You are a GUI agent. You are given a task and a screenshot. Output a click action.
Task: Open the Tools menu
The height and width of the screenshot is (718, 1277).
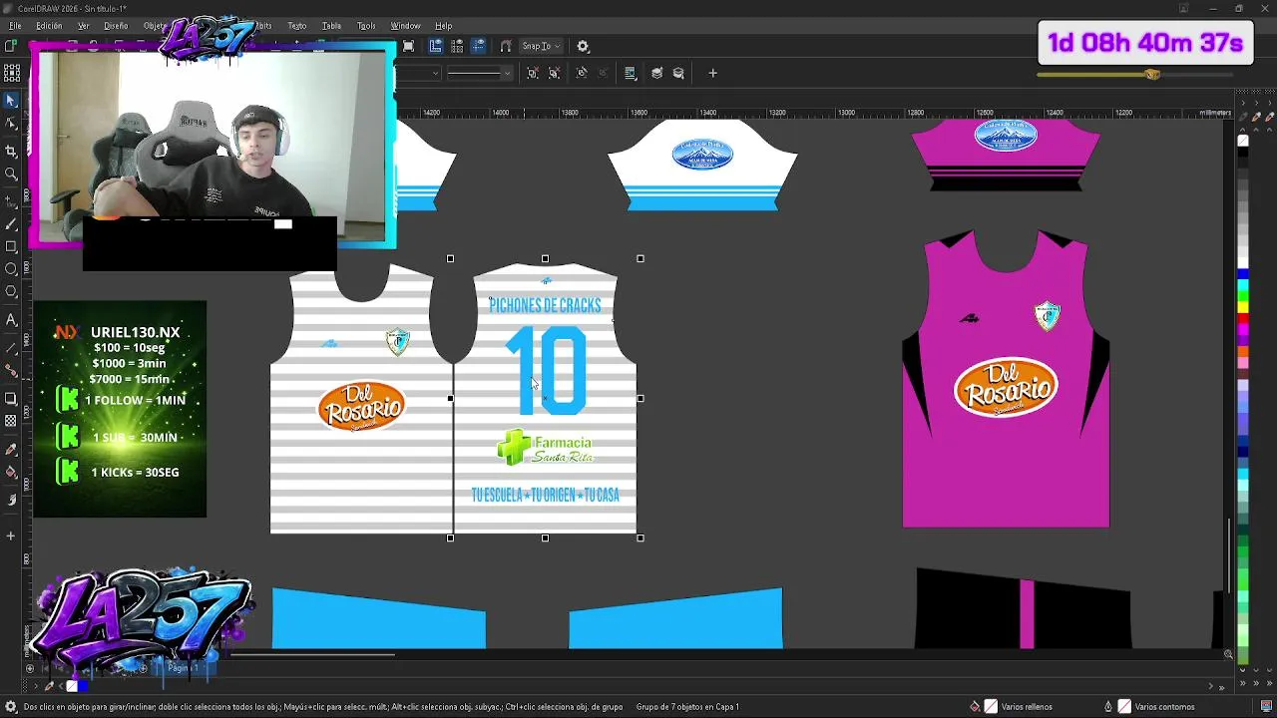tap(366, 26)
